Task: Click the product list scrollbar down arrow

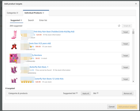Action: click(x=133, y=81)
